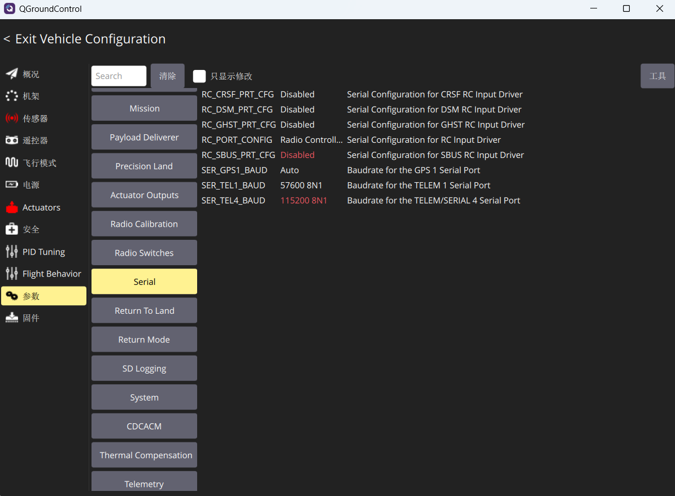
Task: Open the 安全 safety icon
Action: click(x=12, y=229)
